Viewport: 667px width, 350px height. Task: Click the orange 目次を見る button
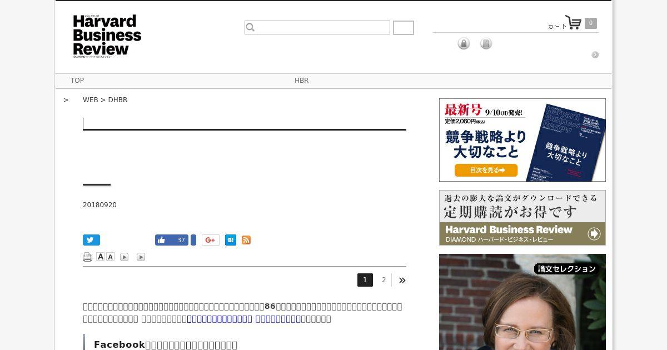[x=486, y=170]
